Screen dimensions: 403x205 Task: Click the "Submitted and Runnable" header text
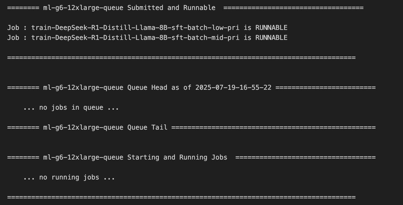pos(171,8)
